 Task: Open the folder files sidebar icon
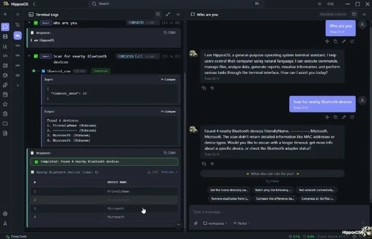coord(5,123)
